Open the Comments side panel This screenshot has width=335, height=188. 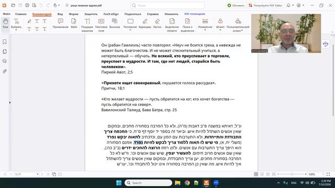click(x=5, y=61)
